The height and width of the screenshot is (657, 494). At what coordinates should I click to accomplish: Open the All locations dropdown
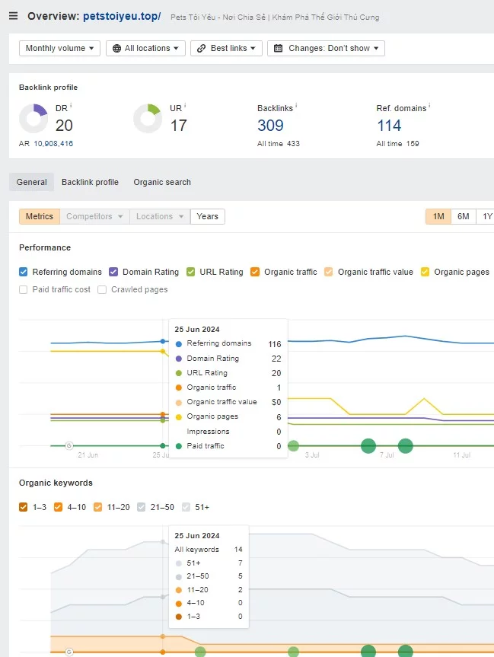pos(145,48)
